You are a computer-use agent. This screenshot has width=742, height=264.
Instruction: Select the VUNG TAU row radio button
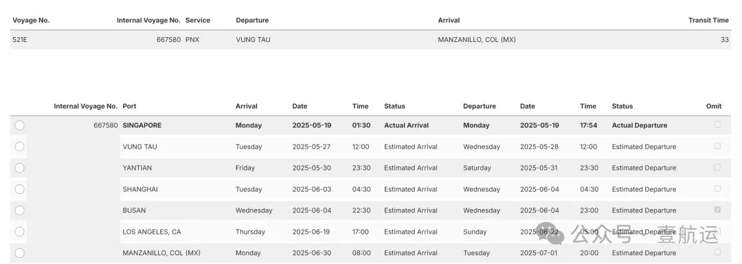pos(19,146)
